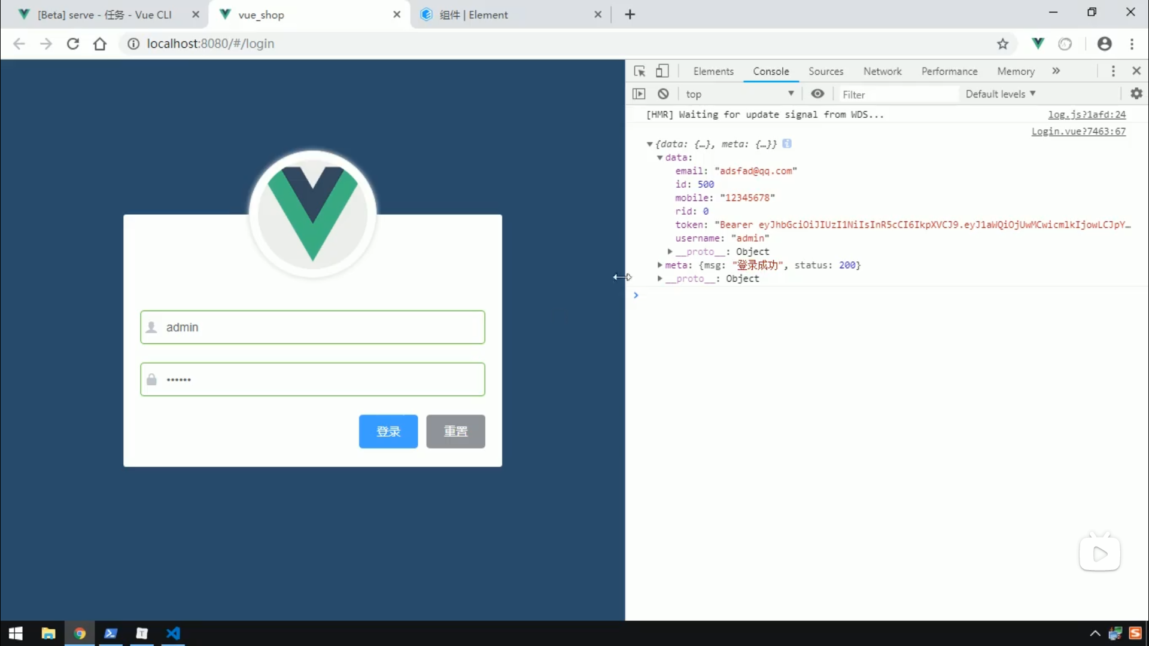Viewport: 1149px width, 646px height.
Task: Collapse the data object node
Action: (659, 158)
